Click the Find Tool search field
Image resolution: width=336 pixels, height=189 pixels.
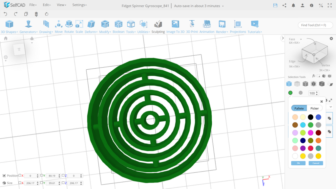[315, 25]
